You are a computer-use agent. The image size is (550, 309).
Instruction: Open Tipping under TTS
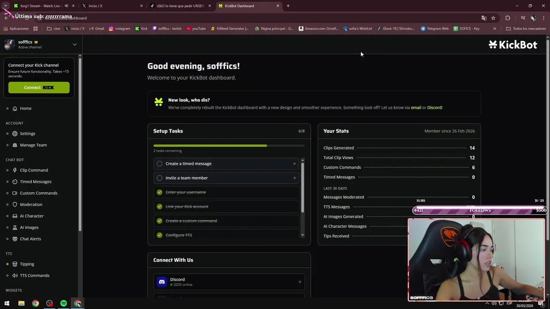coord(27,264)
